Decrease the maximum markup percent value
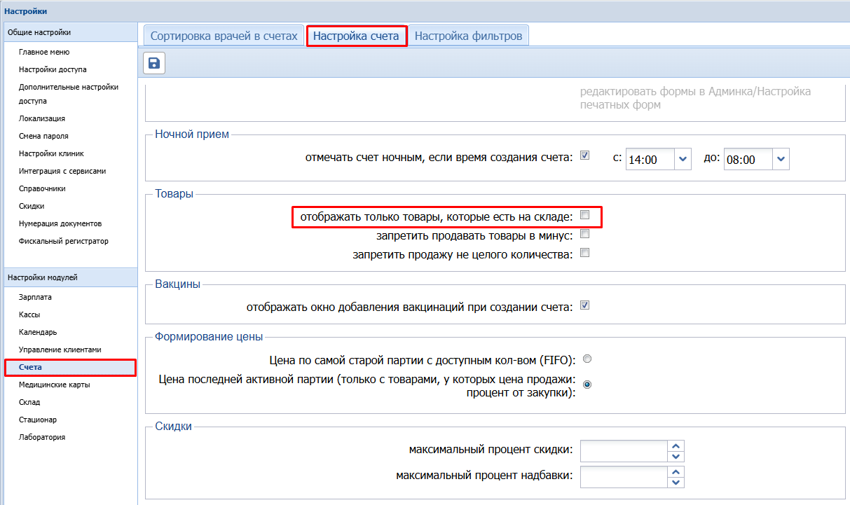The image size is (850, 505). click(x=676, y=482)
